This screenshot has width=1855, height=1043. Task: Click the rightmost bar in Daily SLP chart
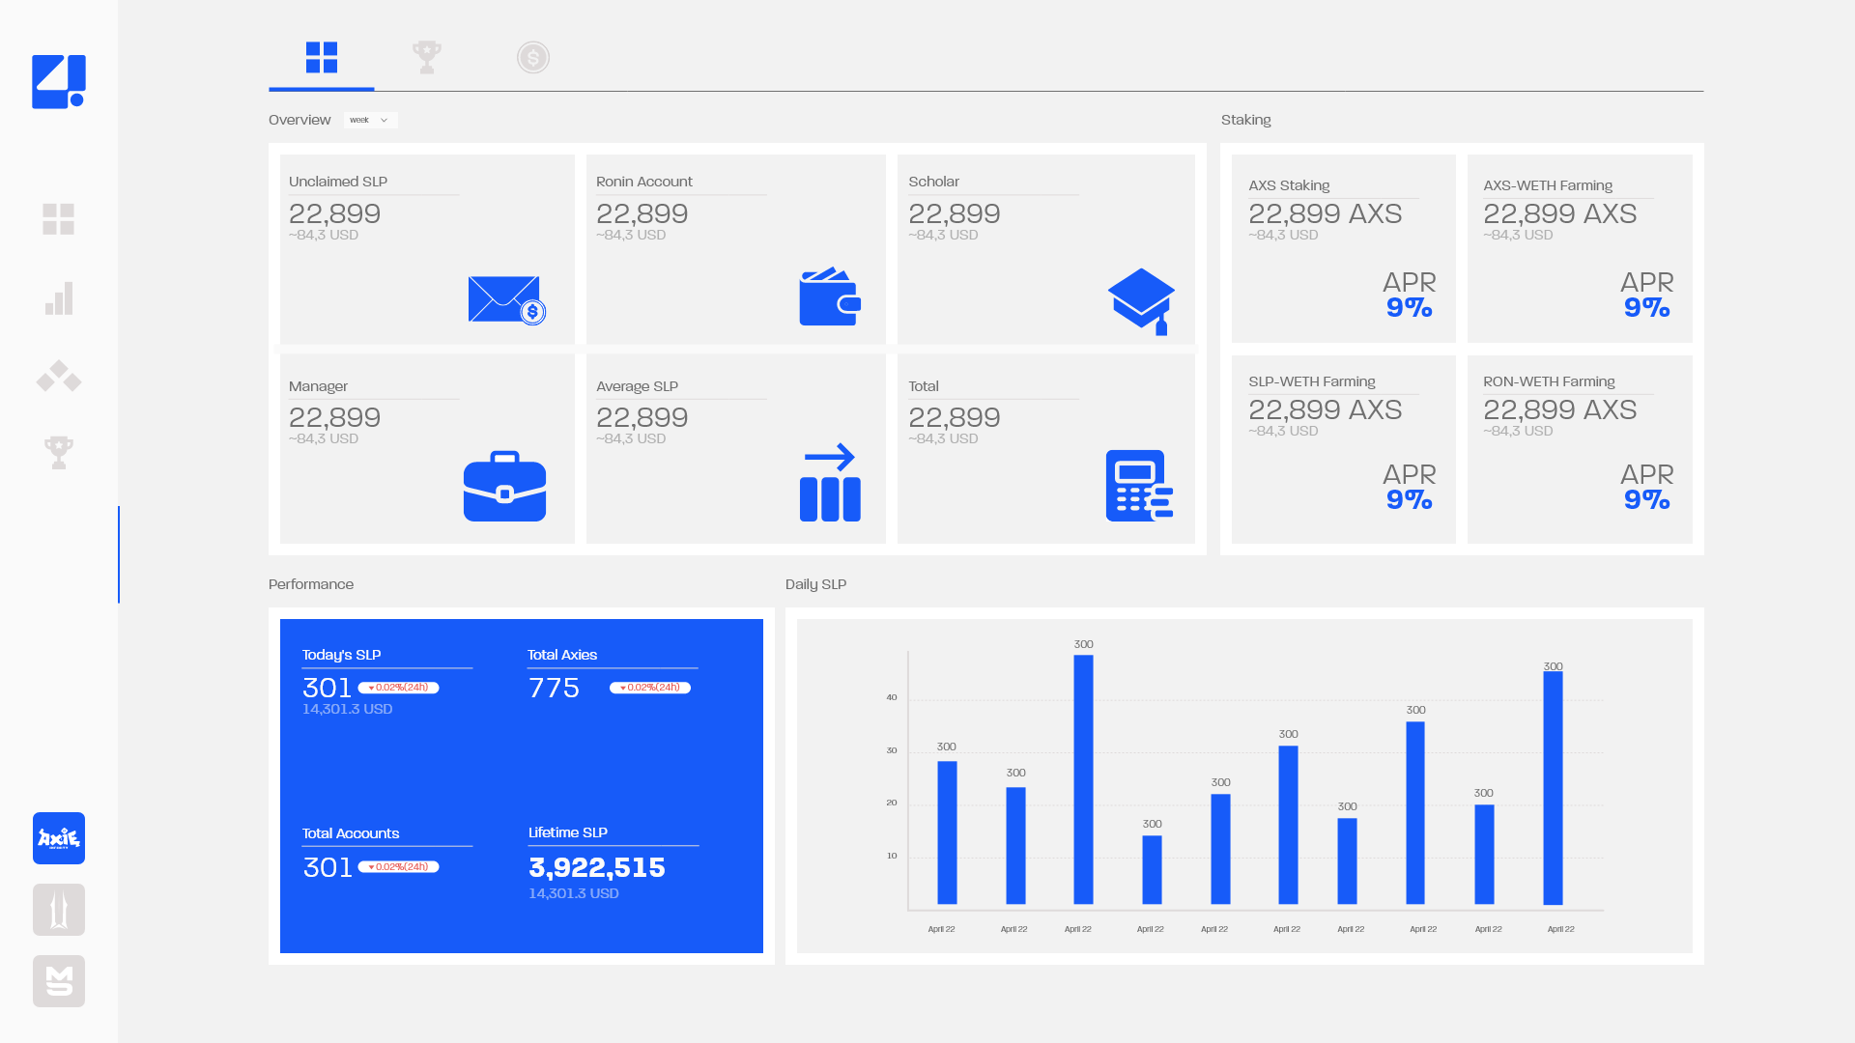pos(1553,788)
